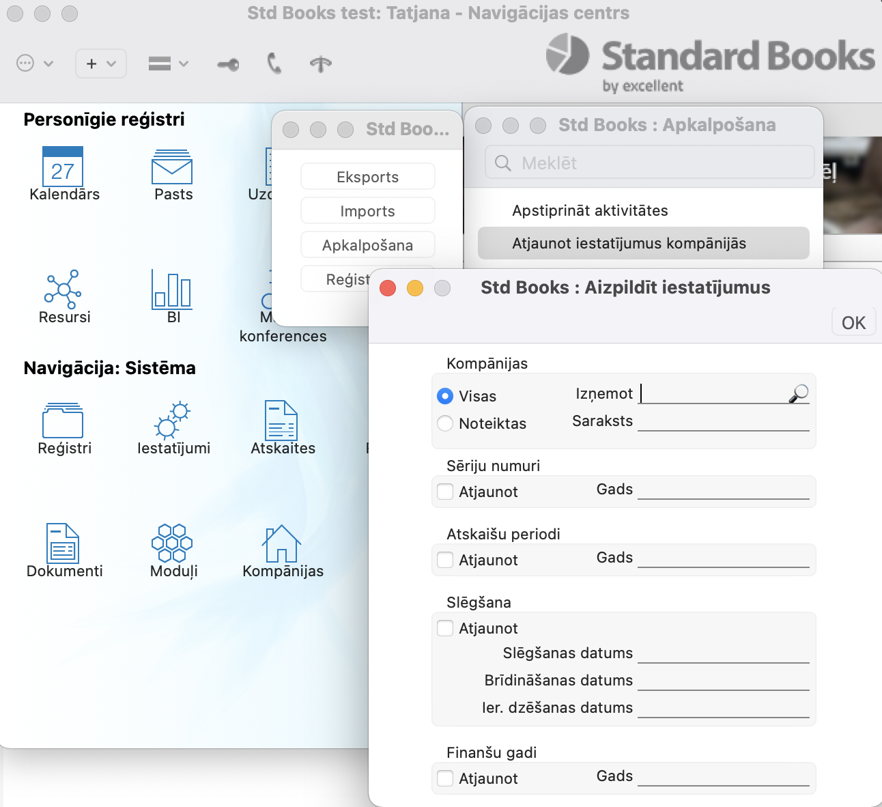Check Atjaunot under Finanšu gadi
This screenshot has width=882, height=807.
[x=445, y=778]
